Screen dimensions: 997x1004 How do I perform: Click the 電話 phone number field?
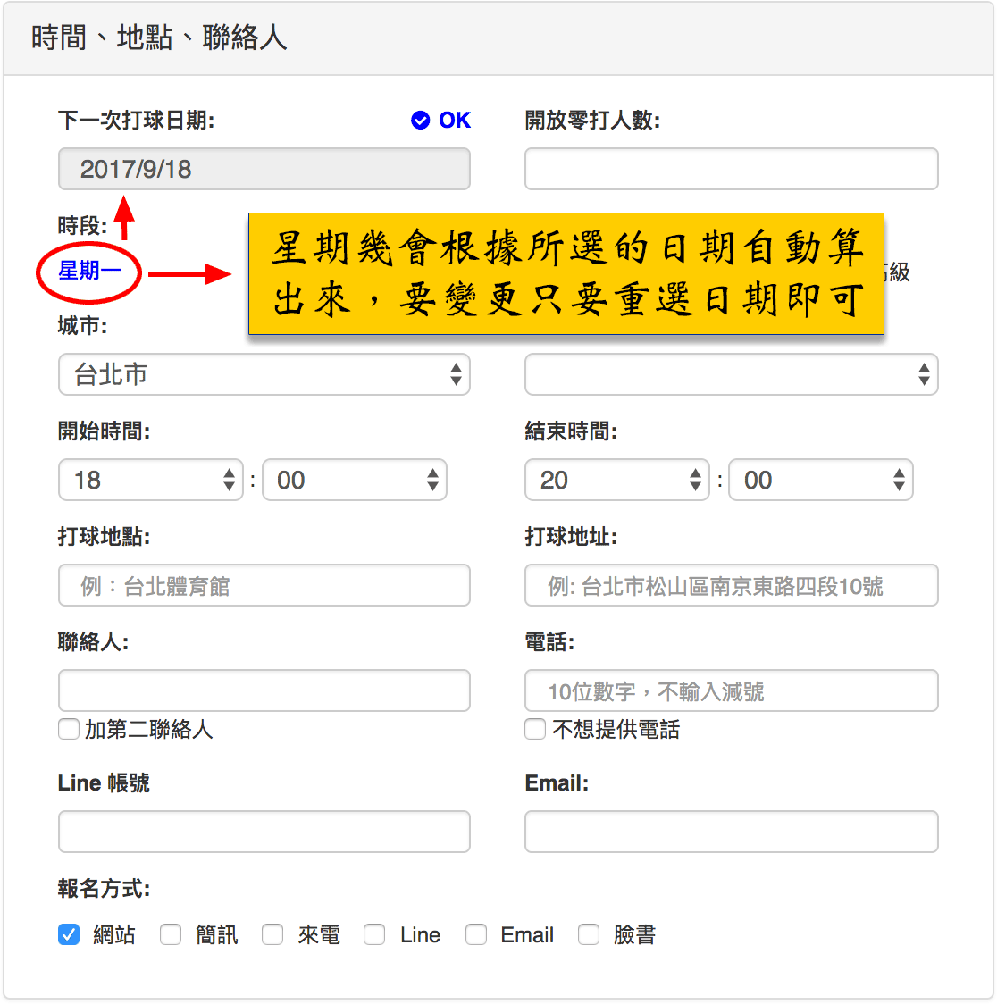click(731, 691)
